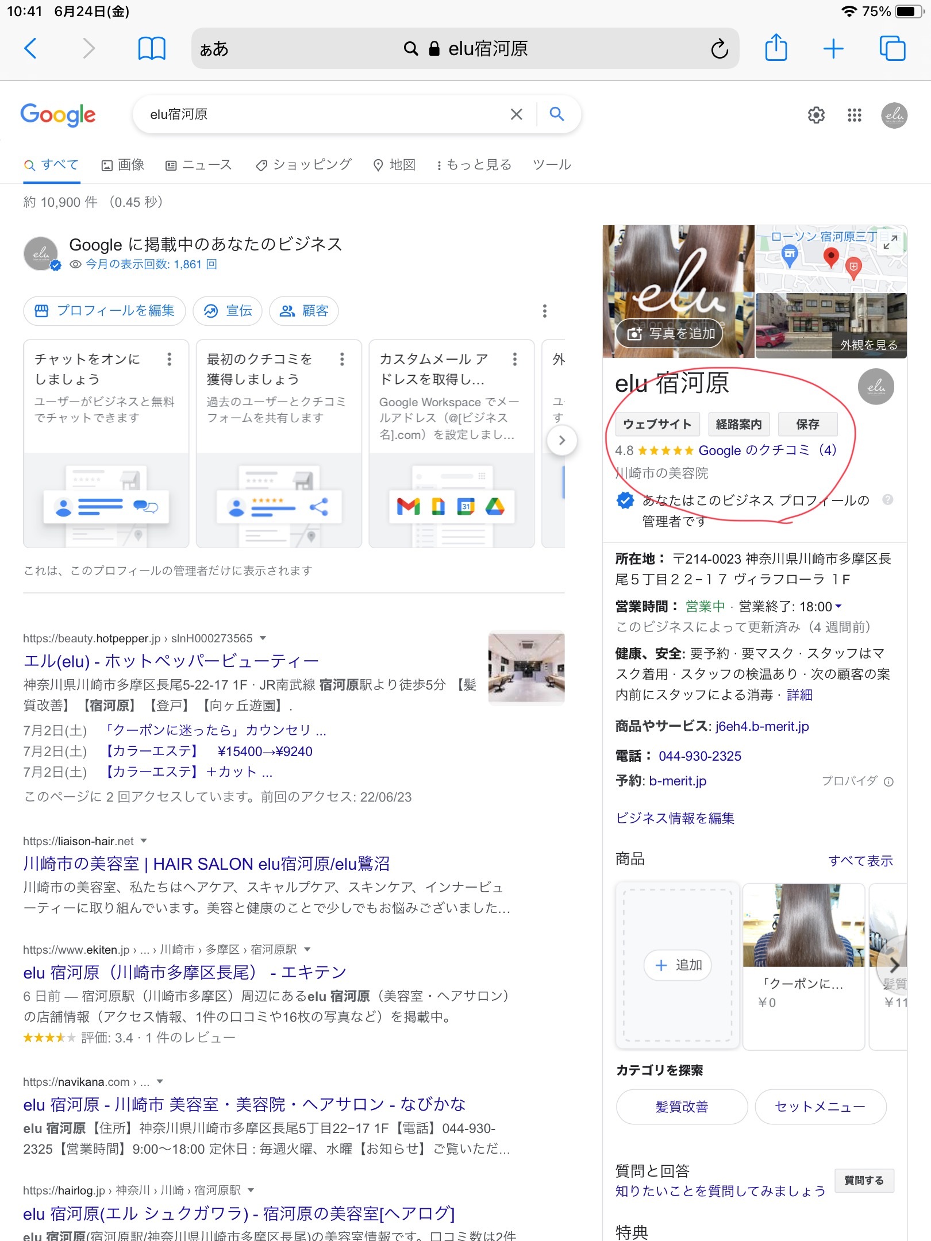931x1241 pixels.
Task: Click プロバイダ info icon
Action: point(888,781)
